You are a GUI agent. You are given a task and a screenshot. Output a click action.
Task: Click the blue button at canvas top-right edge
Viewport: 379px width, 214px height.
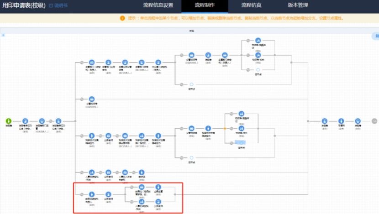(376, 36)
